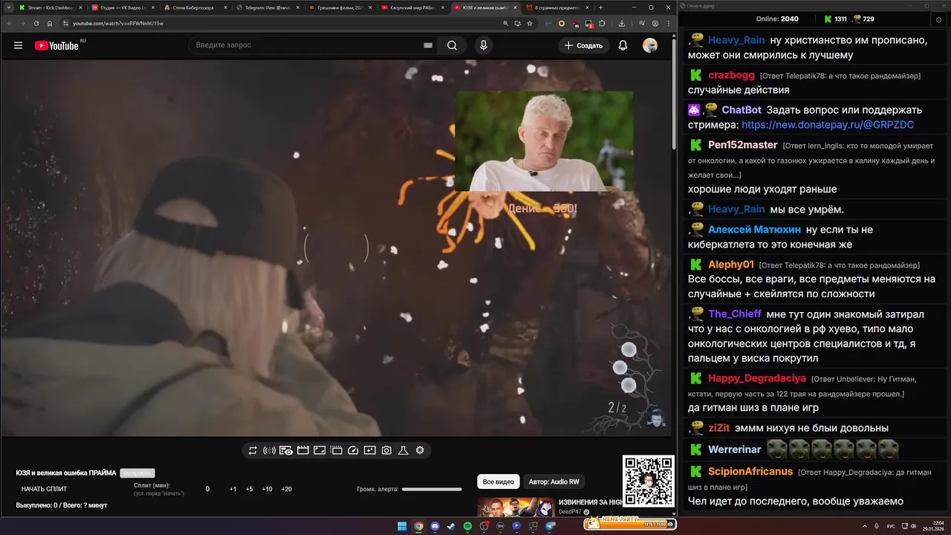The image size is (951, 535).
Task: Start voice search with the microphone
Action: click(x=484, y=45)
